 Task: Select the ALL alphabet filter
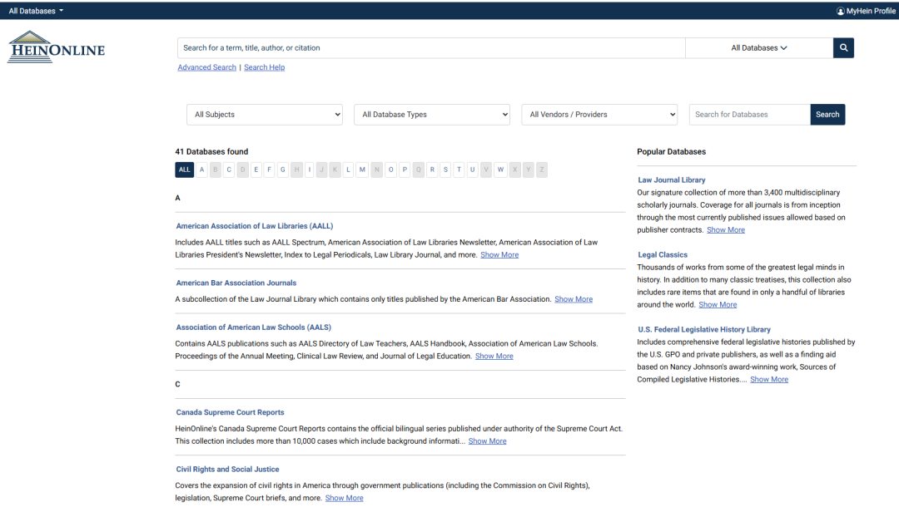(184, 170)
